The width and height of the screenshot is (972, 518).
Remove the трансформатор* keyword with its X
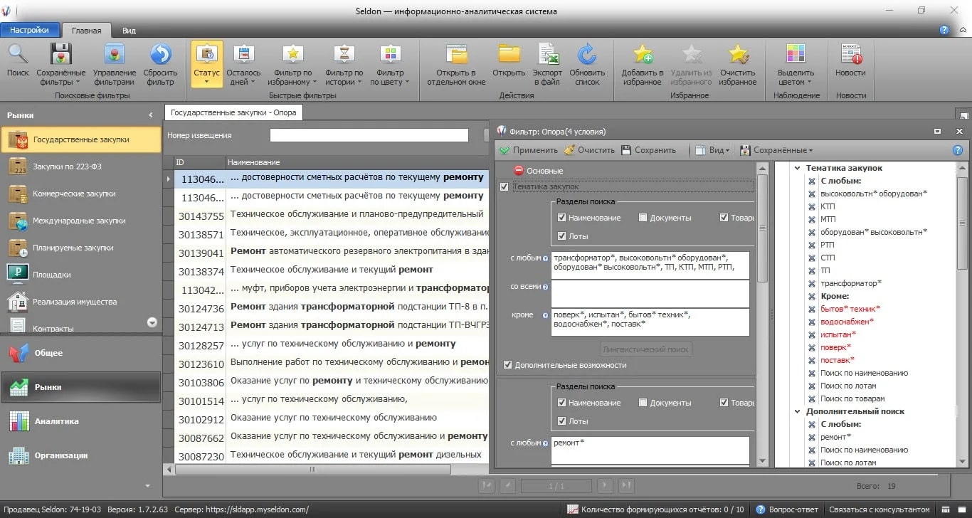812,283
